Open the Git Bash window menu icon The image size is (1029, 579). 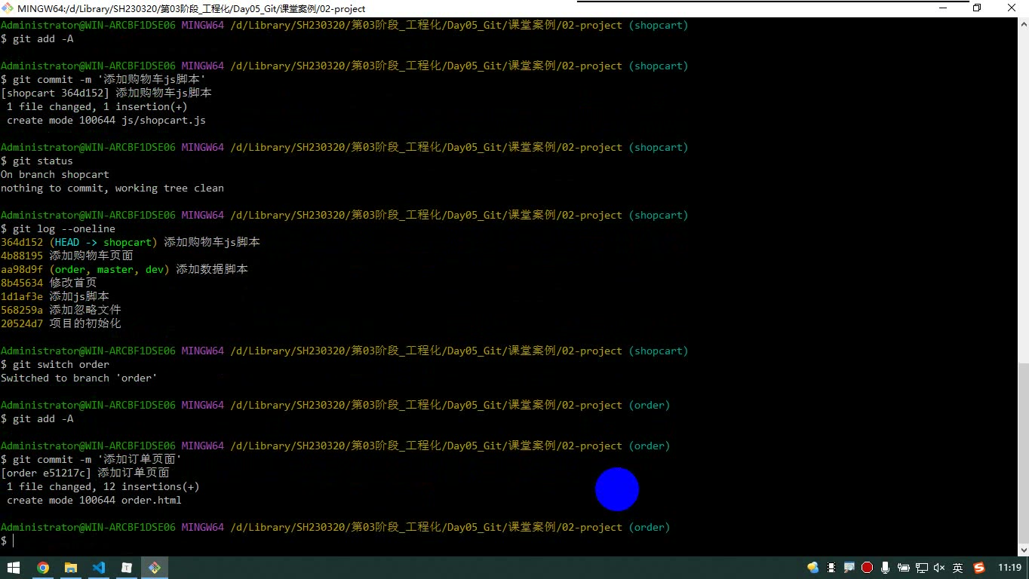point(8,8)
